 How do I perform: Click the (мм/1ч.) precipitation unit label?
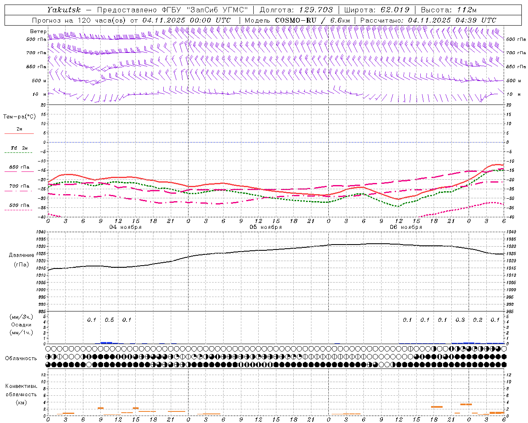[21, 333]
